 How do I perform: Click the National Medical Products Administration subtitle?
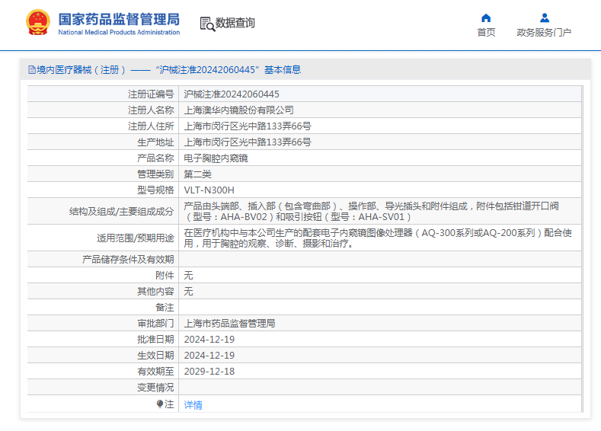coord(119,33)
